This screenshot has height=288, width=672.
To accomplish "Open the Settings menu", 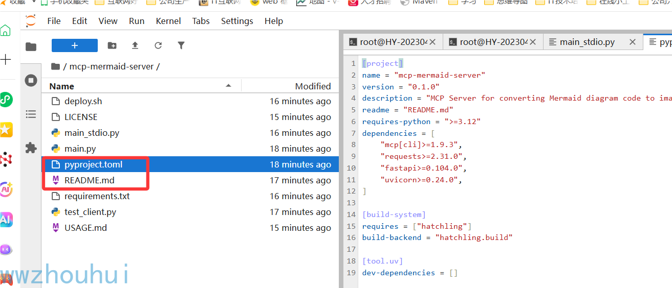I will coord(237,21).
